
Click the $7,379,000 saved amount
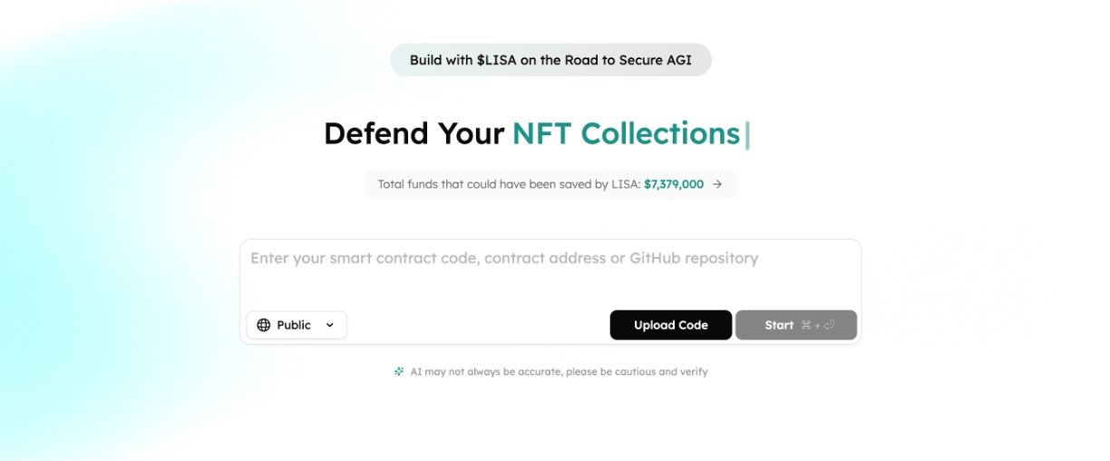674,184
